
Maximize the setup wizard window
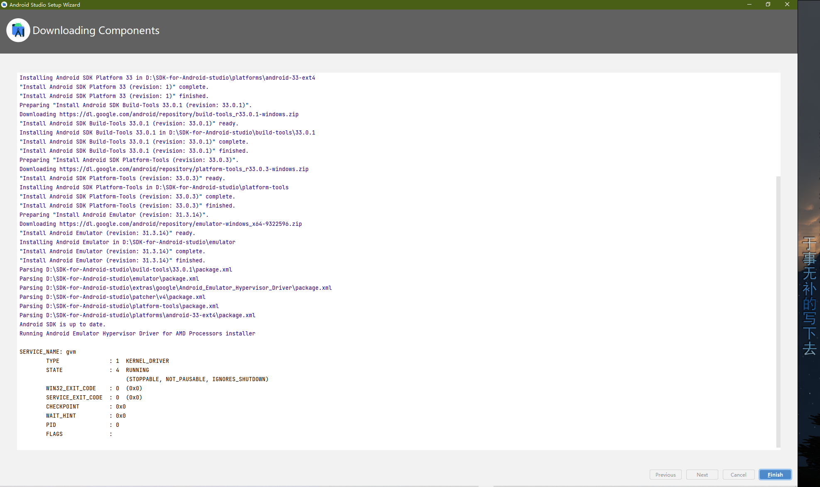pos(768,5)
